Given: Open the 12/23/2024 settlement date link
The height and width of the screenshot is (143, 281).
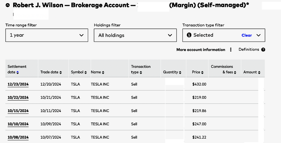Looking at the screenshot, I should [18, 84].
